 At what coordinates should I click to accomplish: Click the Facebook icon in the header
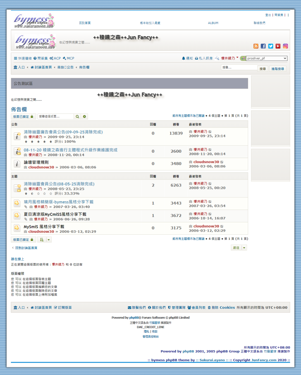pyautogui.click(x=263, y=46)
